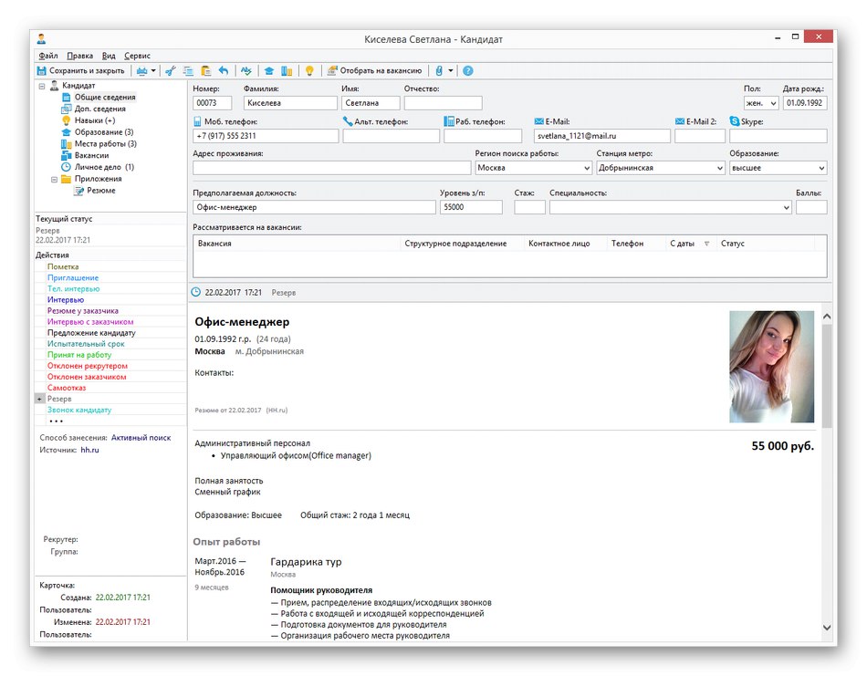Click the paste clipboard icon
This screenshot has height=676, width=867.
pyautogui.click(x=205, y=71)
